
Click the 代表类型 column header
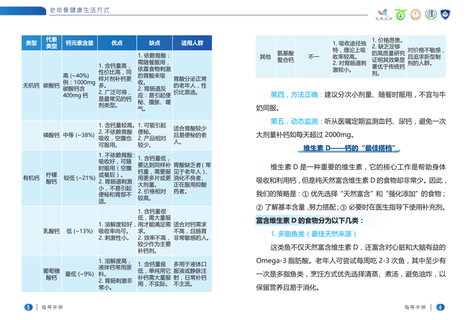51,43
